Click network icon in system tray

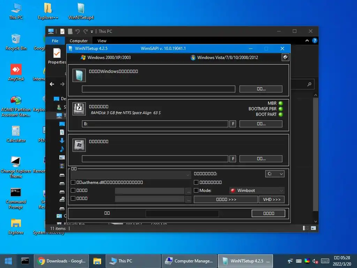pos(290,261)
